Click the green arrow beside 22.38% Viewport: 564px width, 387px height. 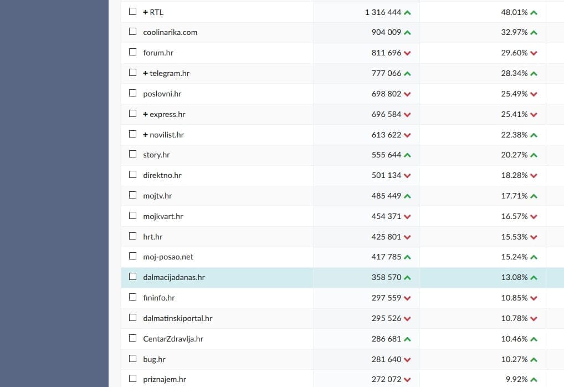[x=534, y=135]
